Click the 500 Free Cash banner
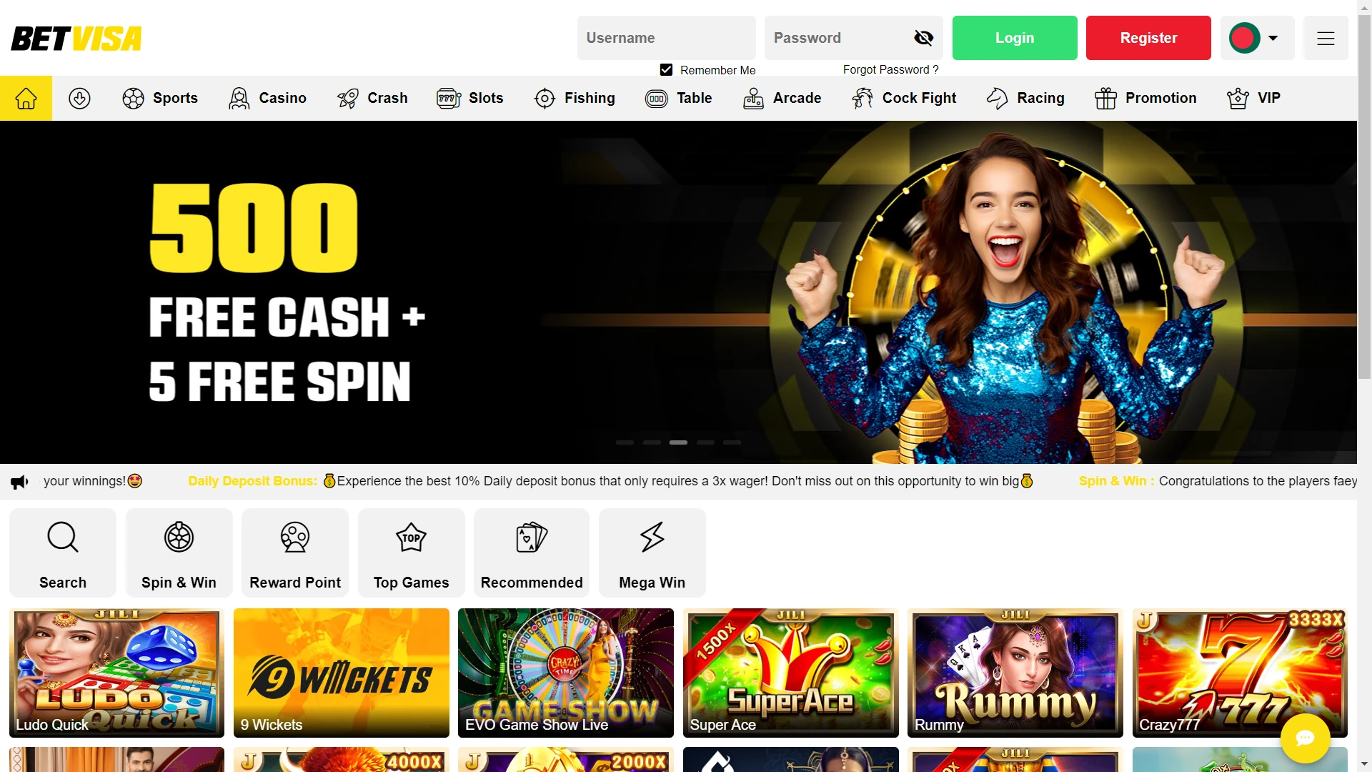Viewport: 1372px width, 772px height. (678, 292)
